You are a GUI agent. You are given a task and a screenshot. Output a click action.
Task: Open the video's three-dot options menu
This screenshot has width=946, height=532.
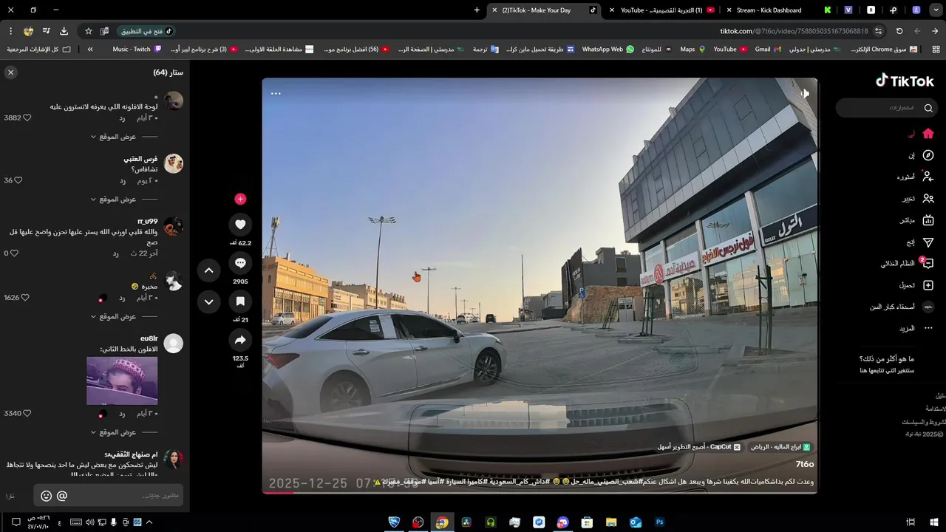(x=276, y=94)
